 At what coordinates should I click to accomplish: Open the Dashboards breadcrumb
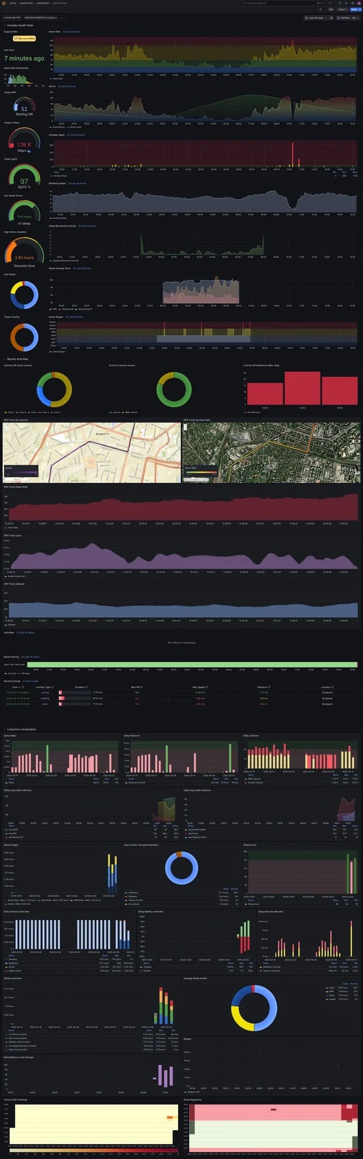click(x=27, y=3)
